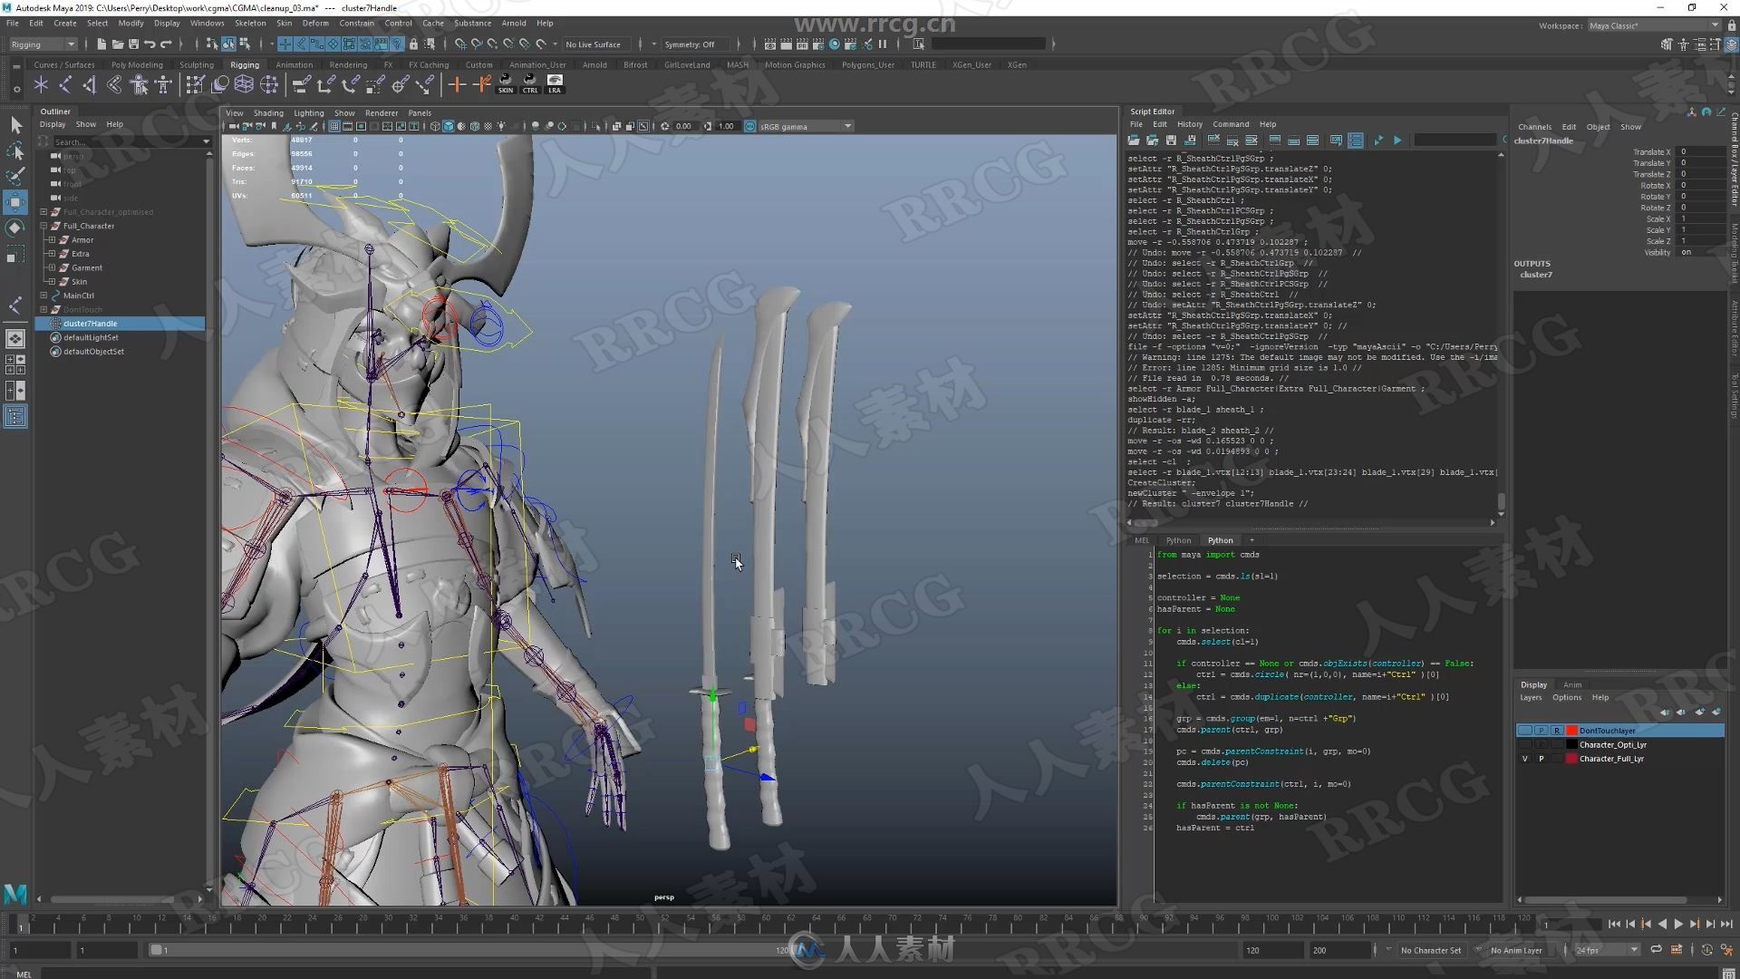Screen dimensions: 1740x979
Task: Click the cluster7 output node in Channel Box
Action: (x=1536, y=275)
